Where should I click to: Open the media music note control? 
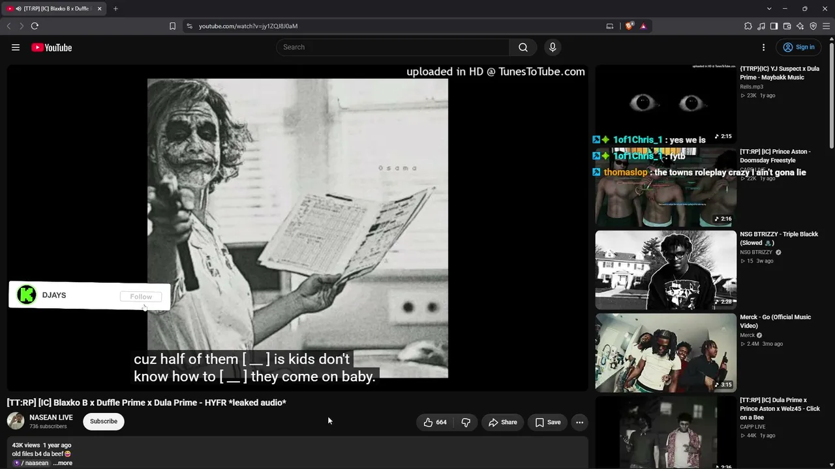761,26
